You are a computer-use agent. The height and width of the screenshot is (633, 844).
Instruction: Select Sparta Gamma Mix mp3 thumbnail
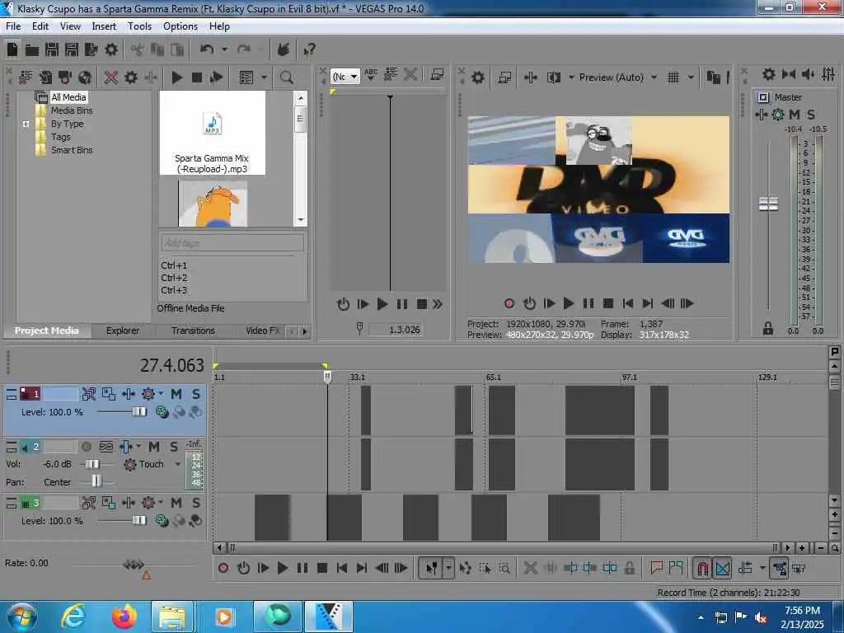pos(212,133)
